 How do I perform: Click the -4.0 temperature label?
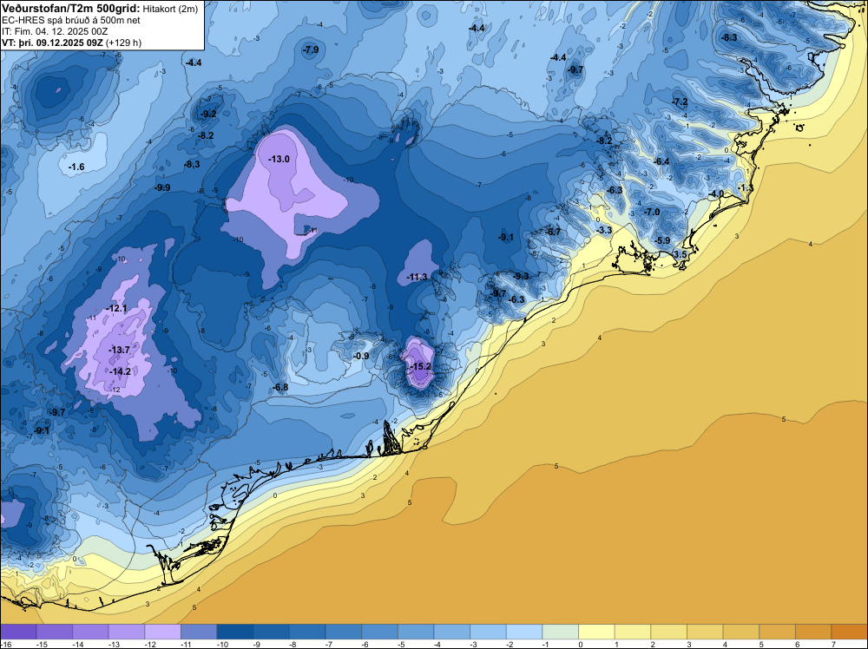[717, 193]
